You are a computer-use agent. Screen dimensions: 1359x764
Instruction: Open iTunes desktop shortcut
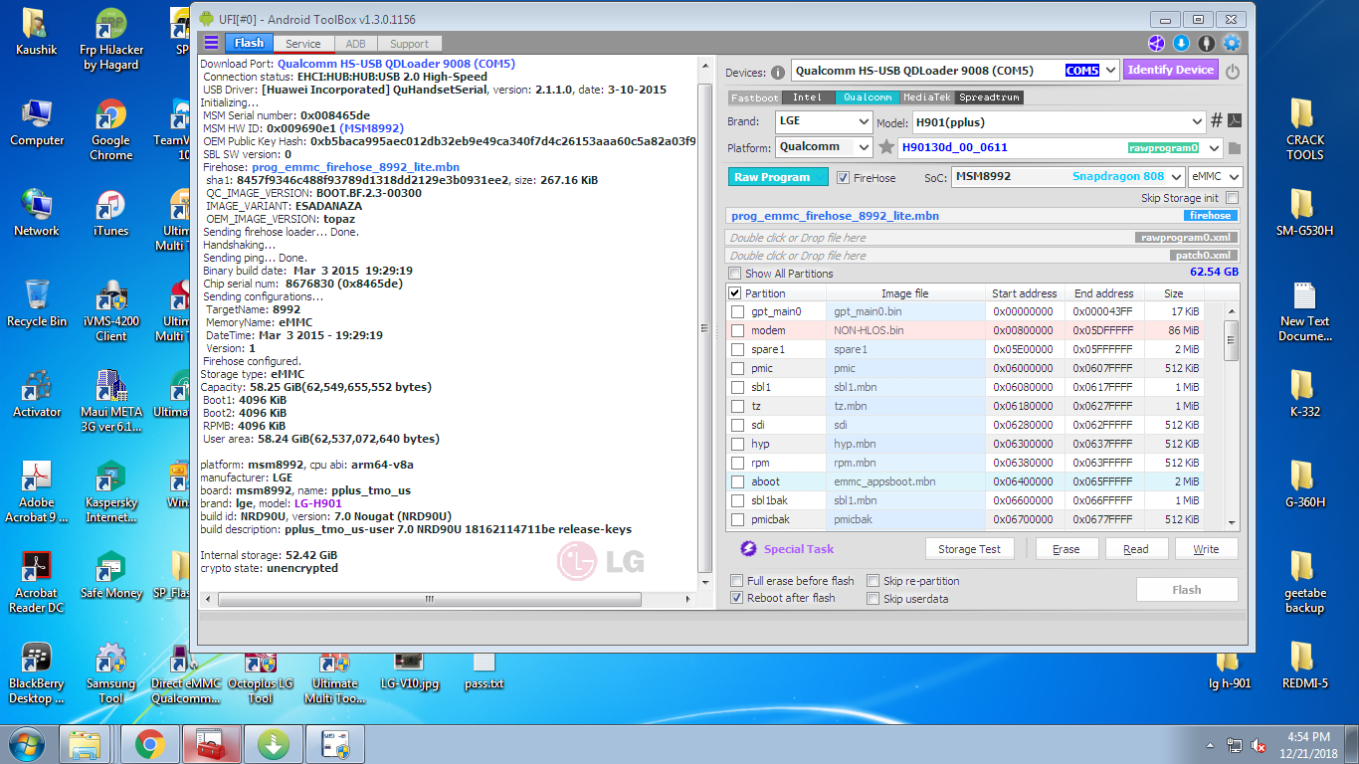point(110,214)
